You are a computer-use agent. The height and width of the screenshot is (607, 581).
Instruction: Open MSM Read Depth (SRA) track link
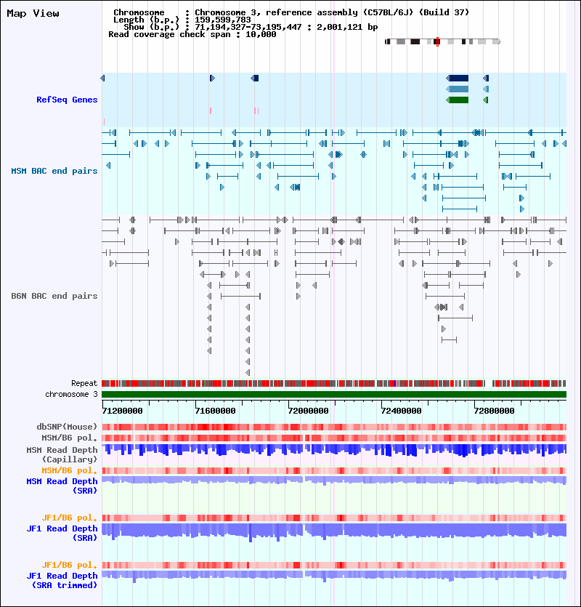(62, 486)
